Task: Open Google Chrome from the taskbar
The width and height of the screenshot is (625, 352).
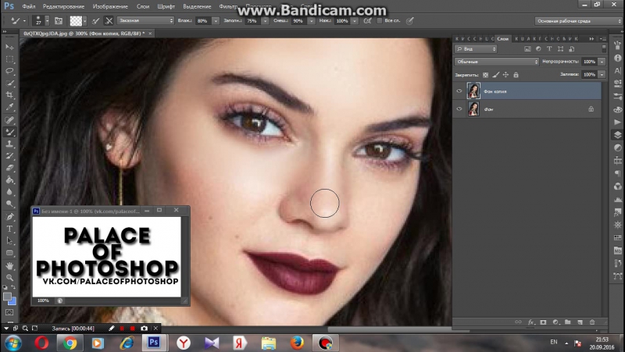Action: pyautogui.click(x=70, y=343)
